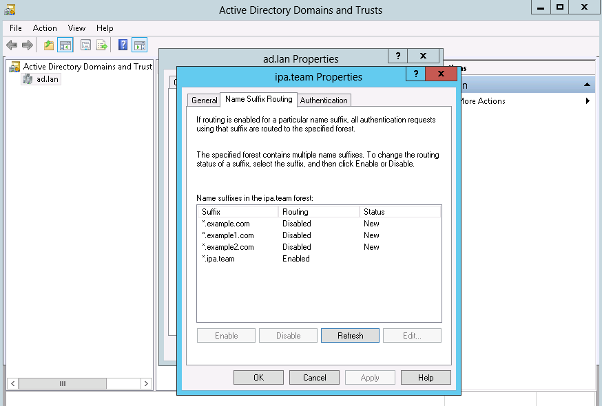Toggle the Show/Hide Console Tree icon
Viewport: 602px width, 406px height.
click(65, 45)
